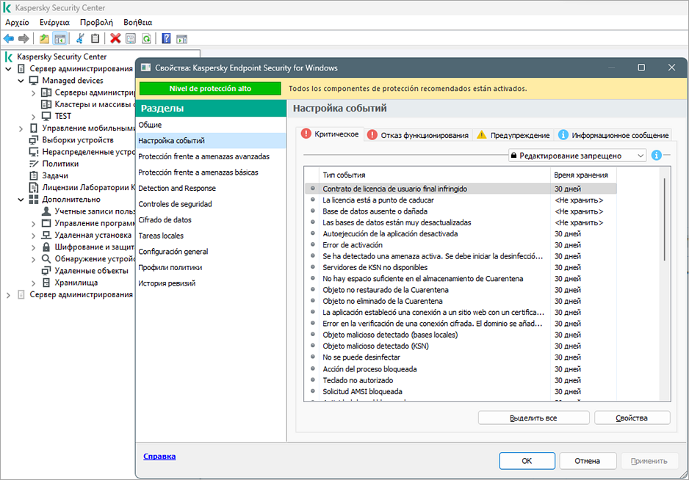The height and width of the screenshot is (480, 689).
Task: Confirm the dialog with OK
Action: coord(527,461)
